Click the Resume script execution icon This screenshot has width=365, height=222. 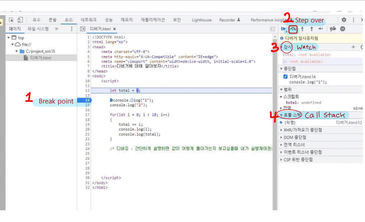click(283, 29)
